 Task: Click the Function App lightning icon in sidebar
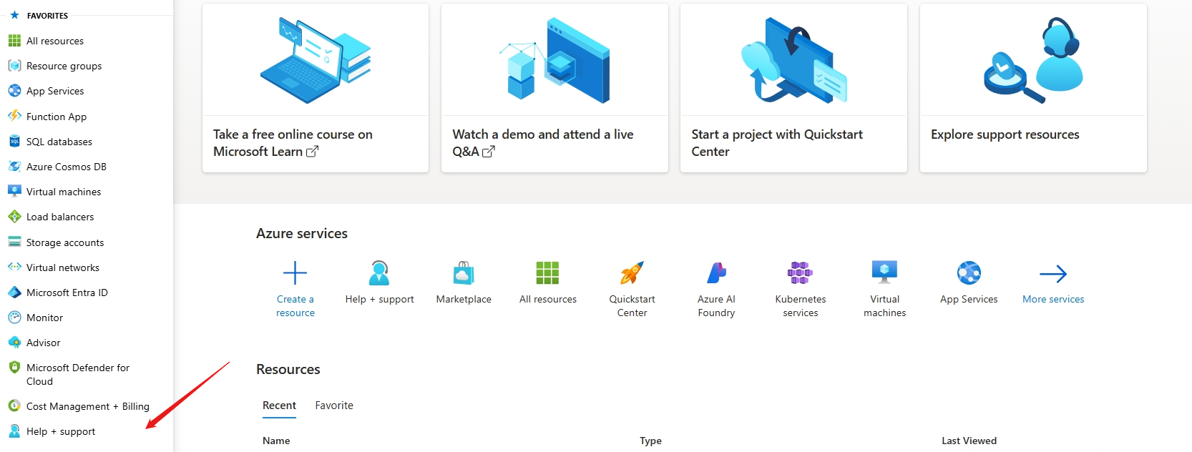pyautogui.click(x=14, y=116)
